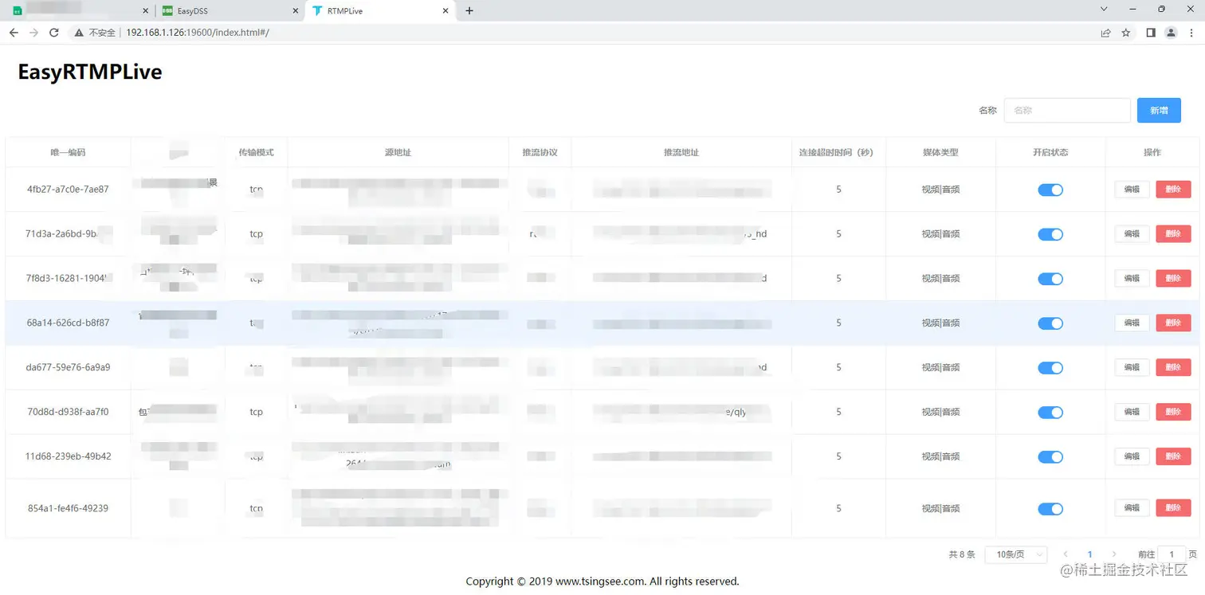
Task: Toggle the switch for 70d8d-d938f-aa7f0
Action: pyautogui.click(x=1050, y=413)
